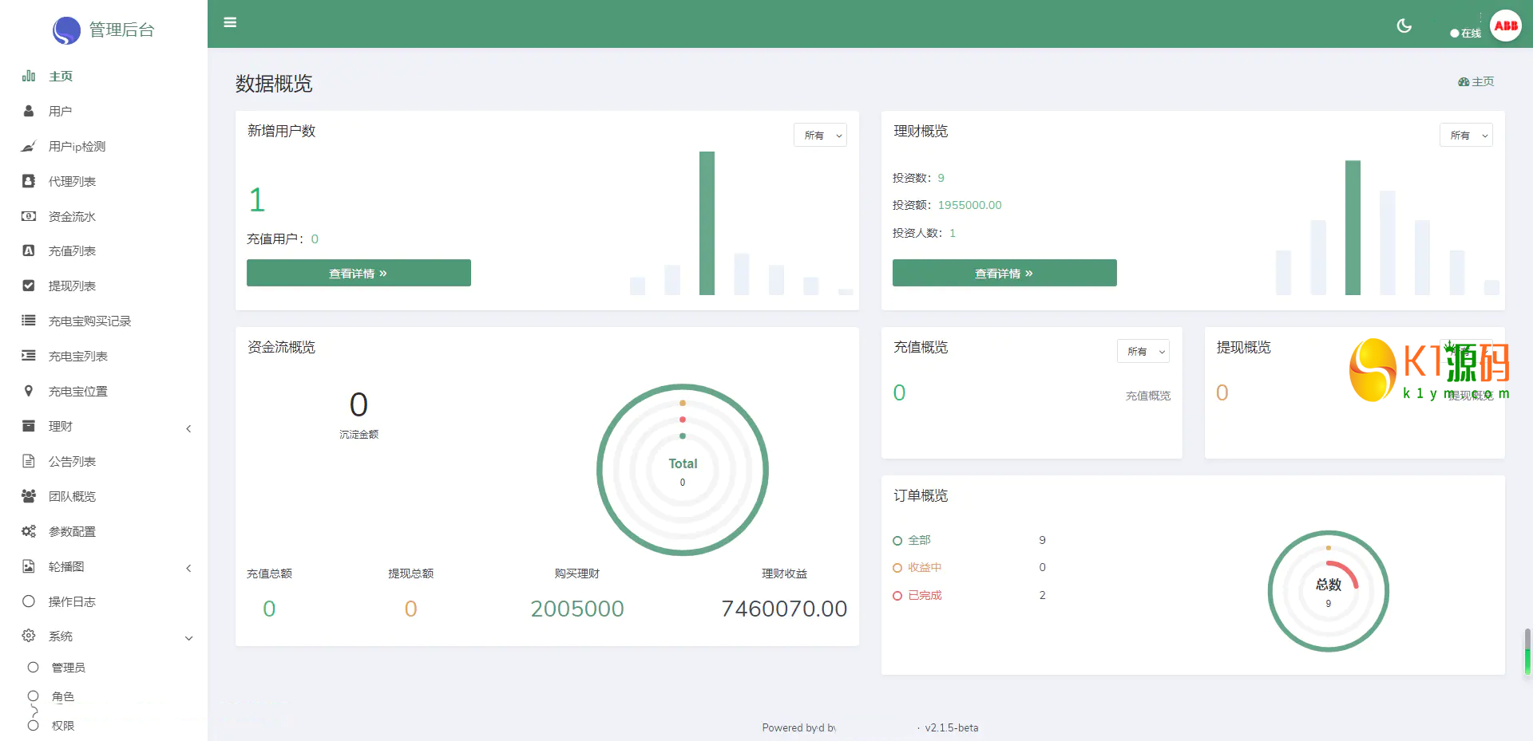Image resolution: width=1533 pixels, height=741 pixels.
Task: Click the 投资额 1955000.00 value
Action: [x=969, y=205]
